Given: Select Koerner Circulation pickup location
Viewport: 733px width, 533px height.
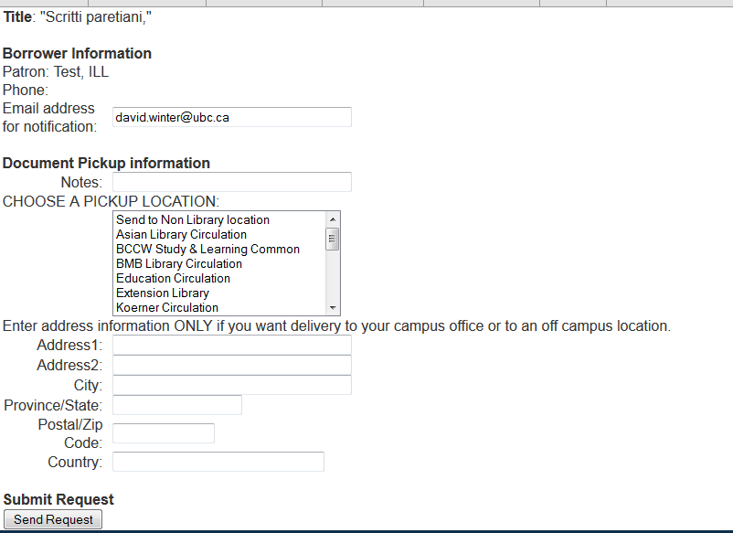Looking at the screenshot, I should pyautogui.click(x=167, y=308).
